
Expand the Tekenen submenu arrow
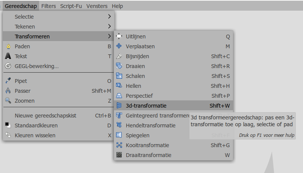click(x=110, y=26)
